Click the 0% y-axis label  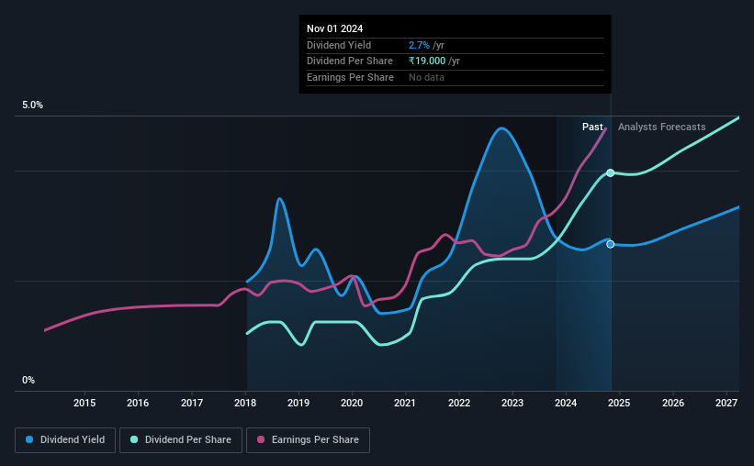pos(28,380)
